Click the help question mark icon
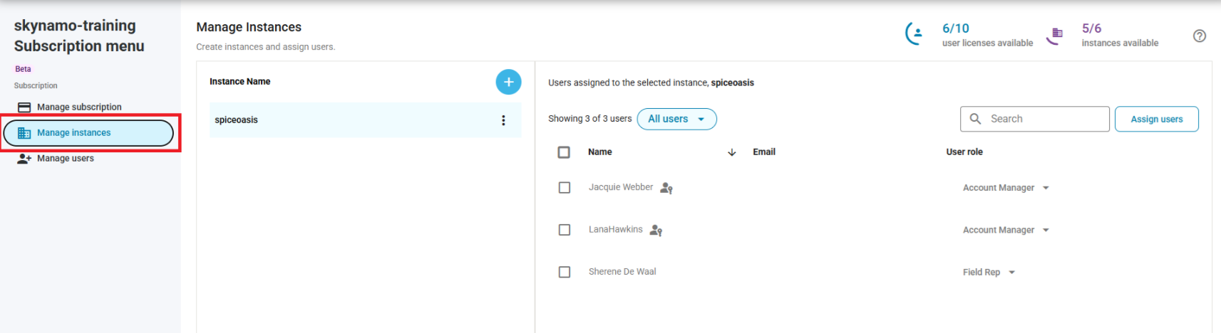The height and width of the screenshot is (333, 1221). point(1199,36)
